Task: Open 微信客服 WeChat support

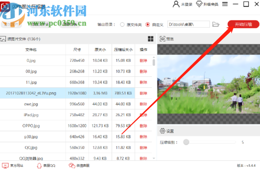Action: (79, 165)
